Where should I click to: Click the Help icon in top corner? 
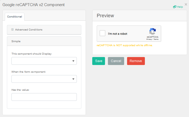click(x=175, y=7)
